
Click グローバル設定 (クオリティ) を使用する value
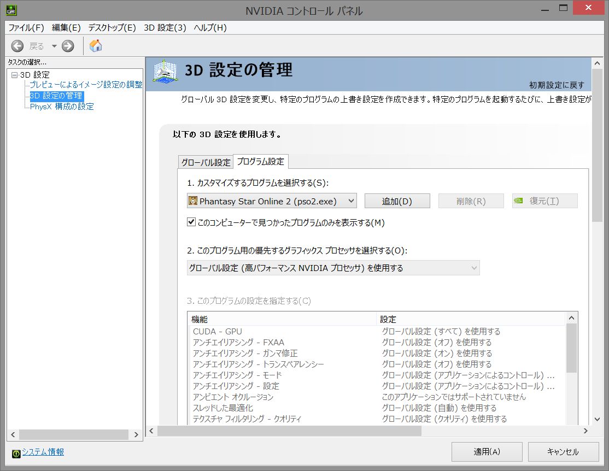444,419
